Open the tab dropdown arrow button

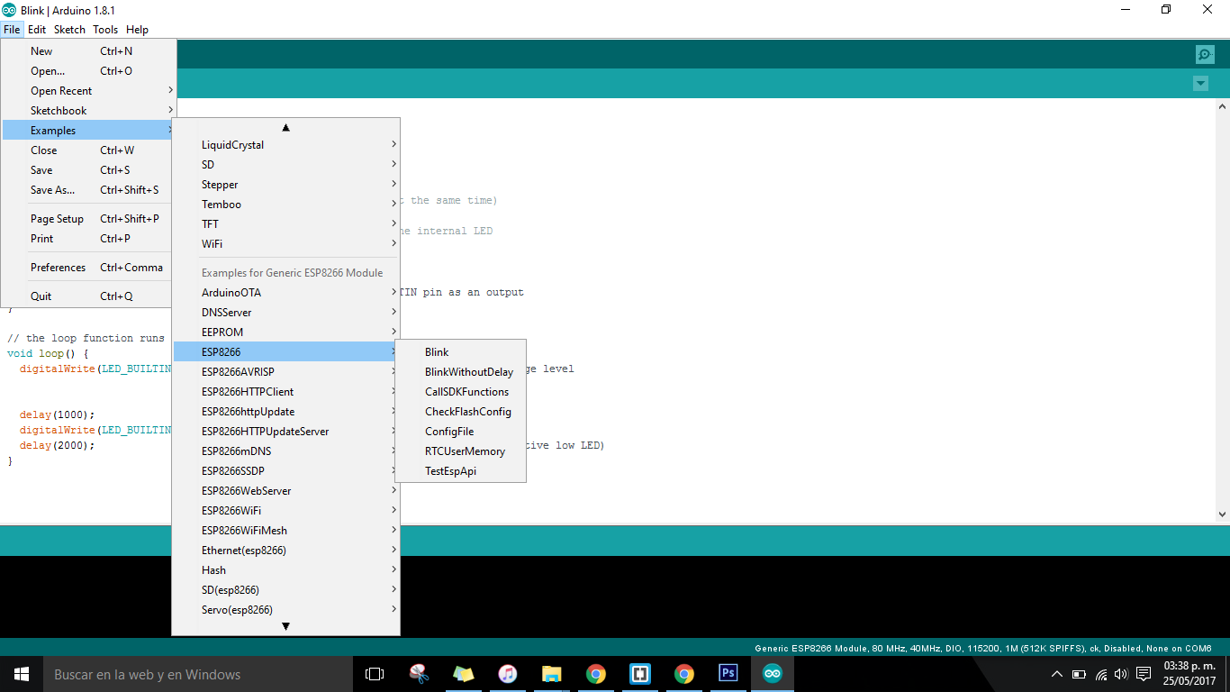[x=1200, y=84]
